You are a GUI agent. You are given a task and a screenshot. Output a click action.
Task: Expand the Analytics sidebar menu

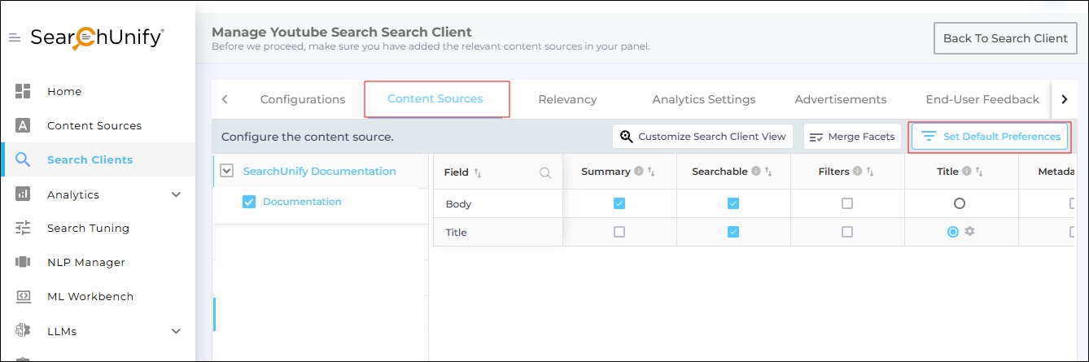176,194
